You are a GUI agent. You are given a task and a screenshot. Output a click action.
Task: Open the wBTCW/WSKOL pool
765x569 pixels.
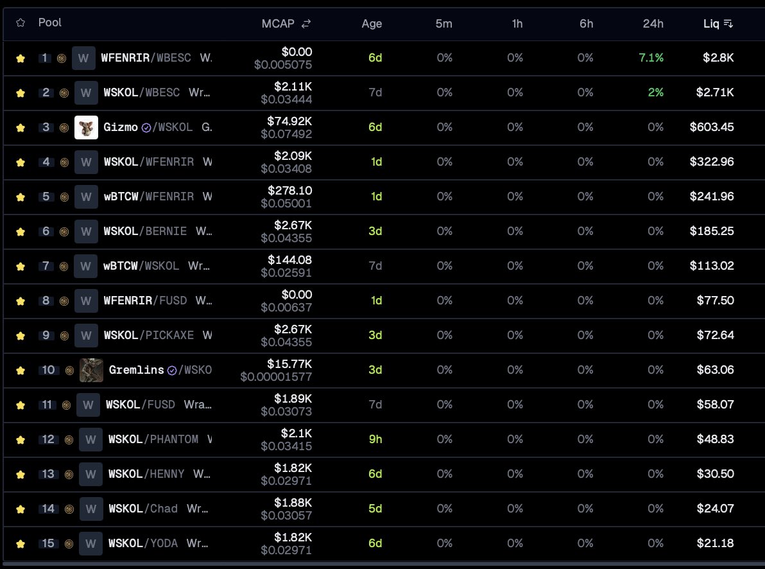point(141,266)
